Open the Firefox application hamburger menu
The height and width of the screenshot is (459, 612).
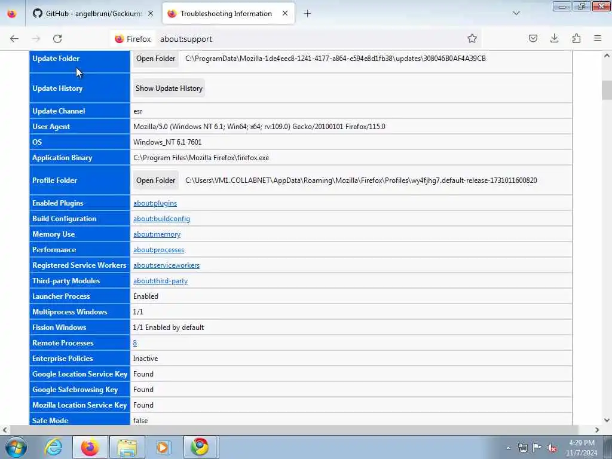(x=598, y=38)
